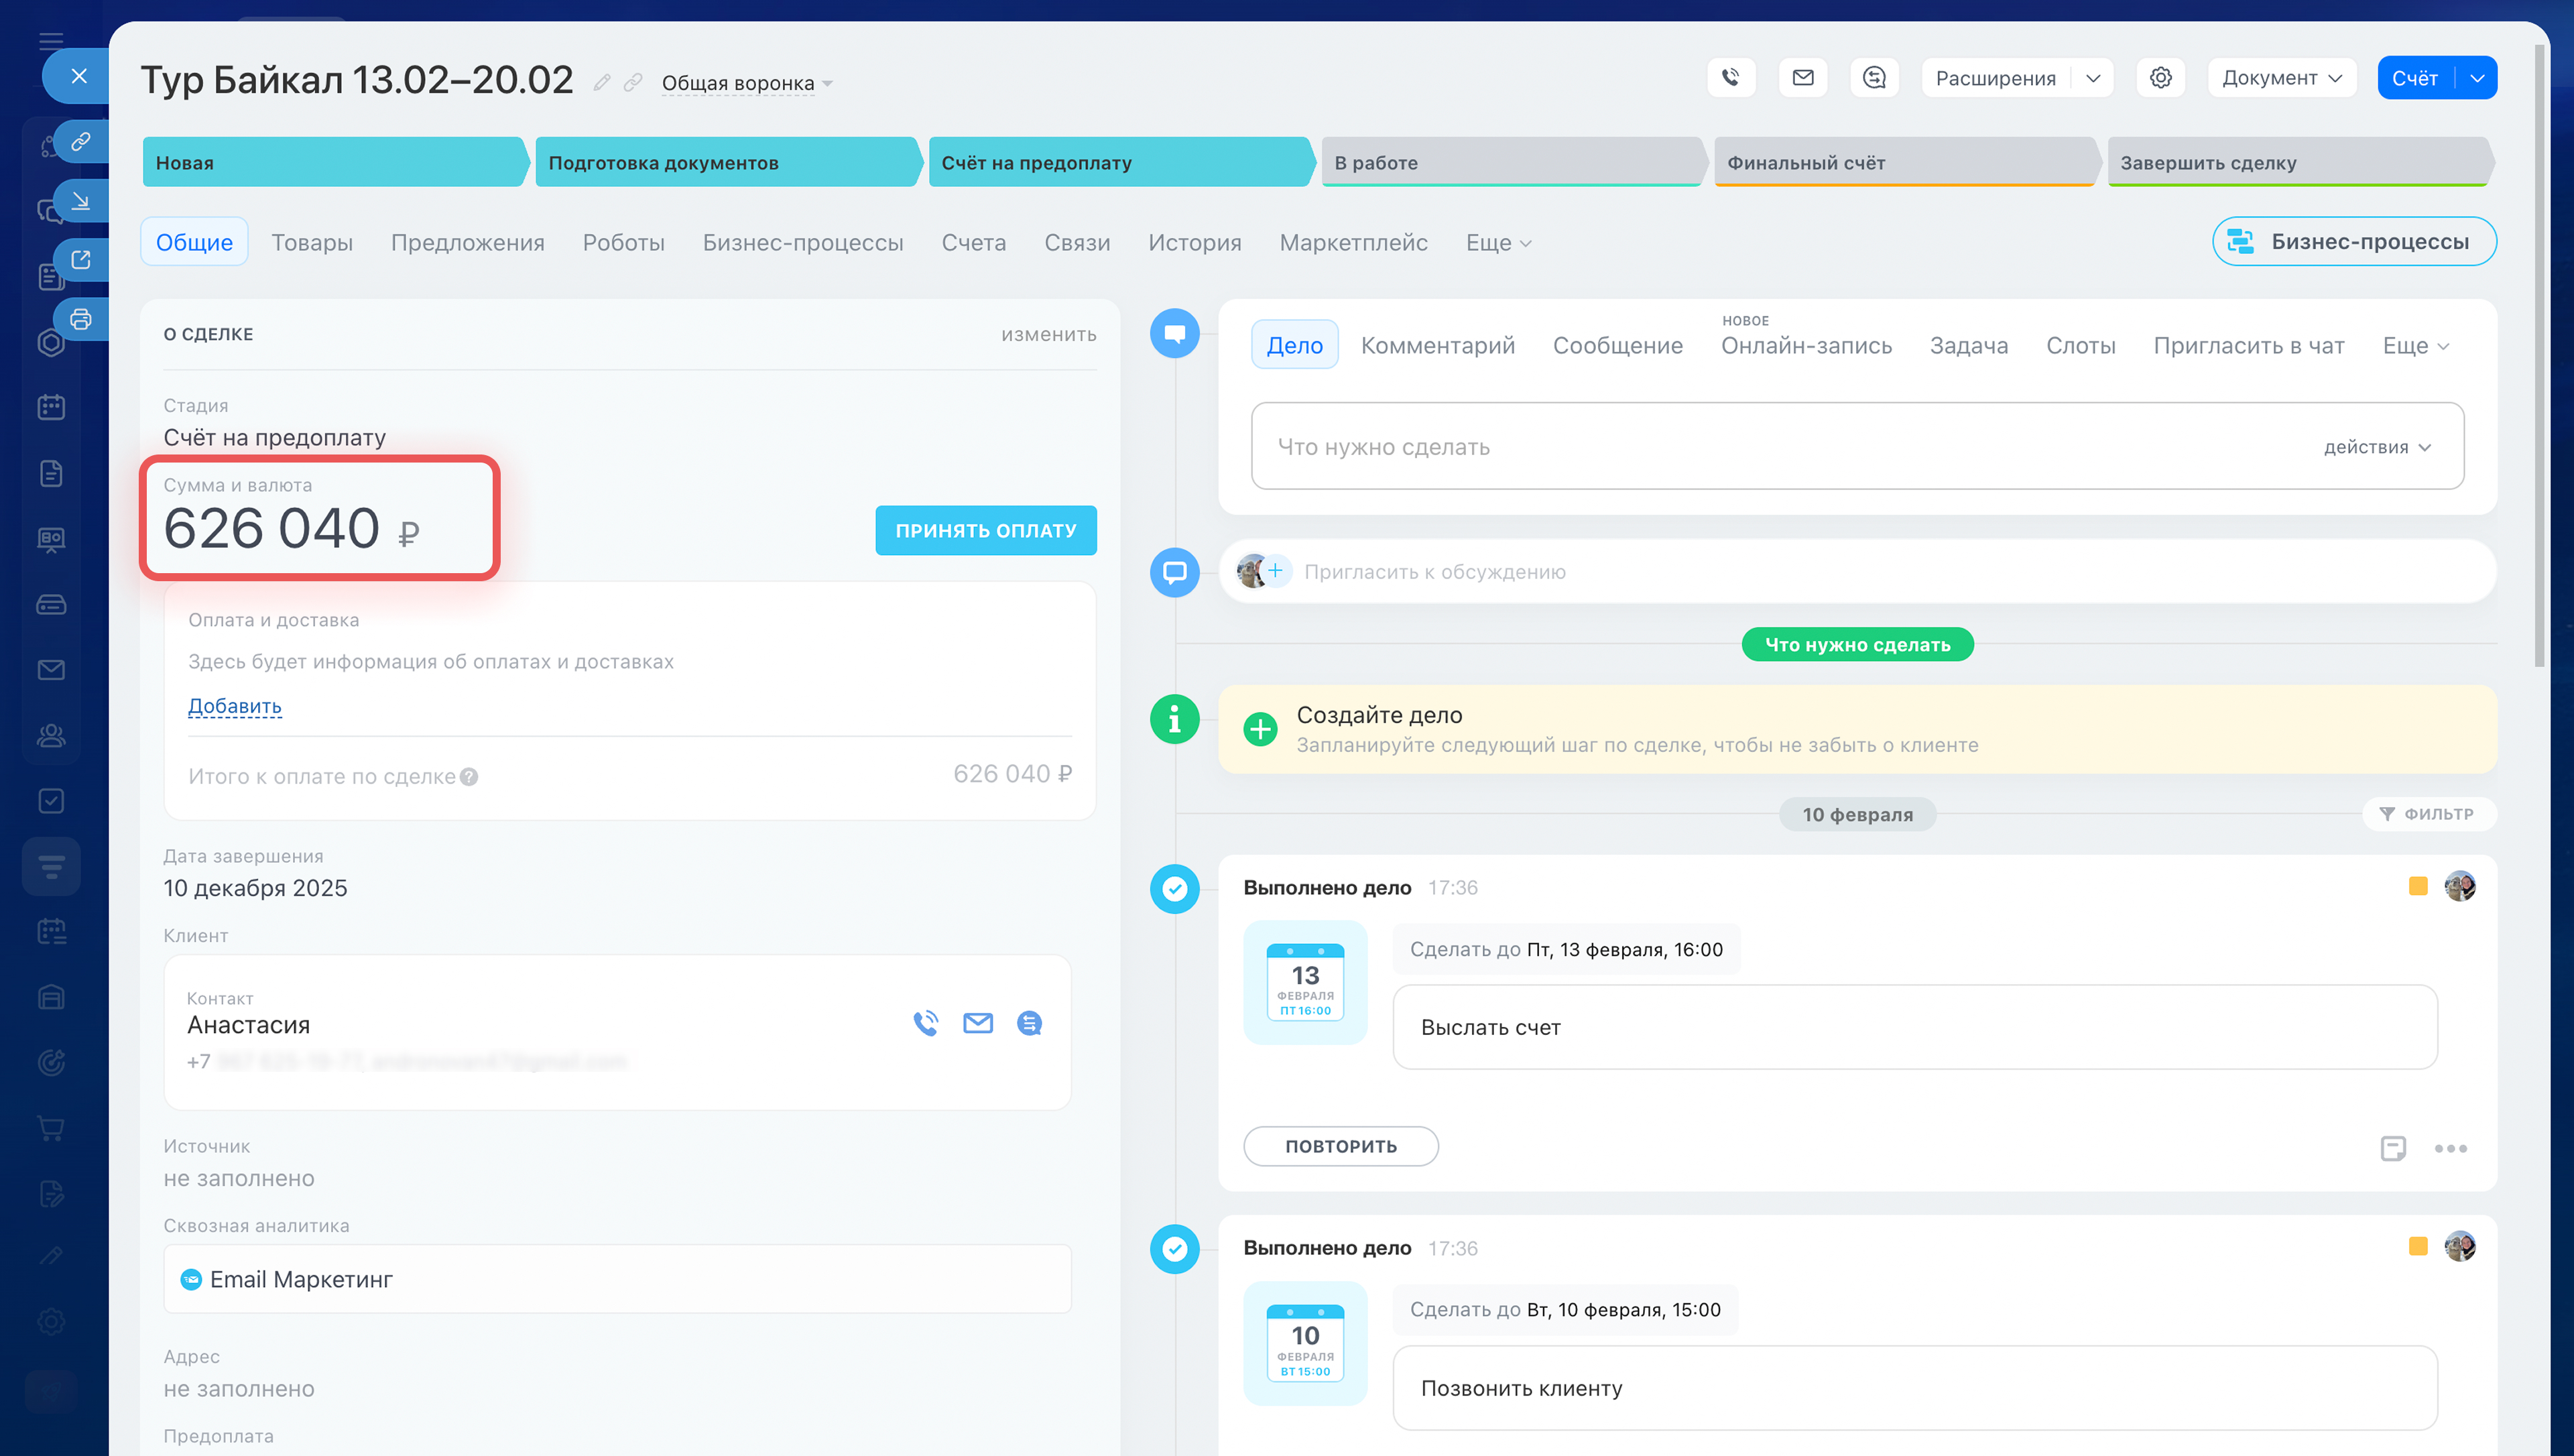Toggle the completed checkmark for Выслать счет
2574x1456 pixels.
pyautogui.click(x=1174, y=888)
